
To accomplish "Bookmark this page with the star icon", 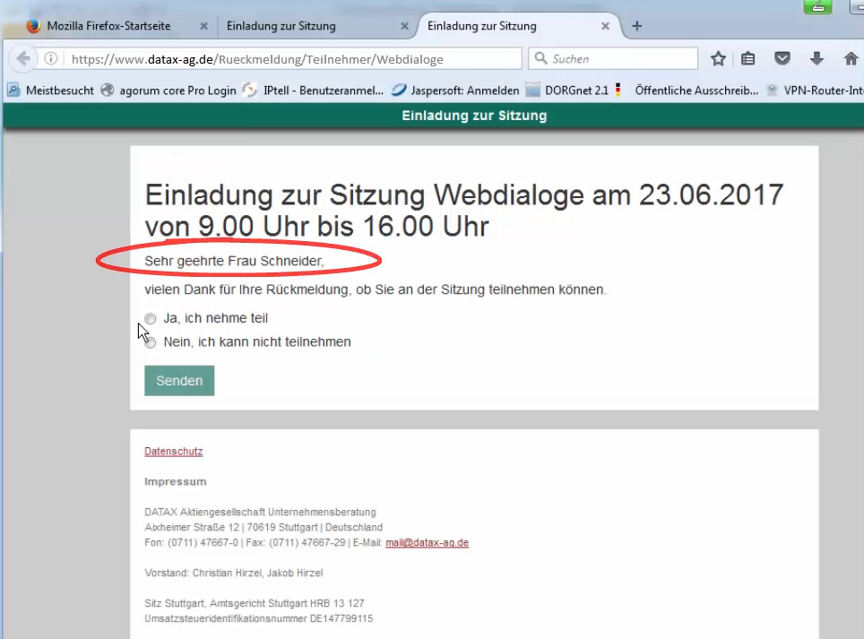I will coord(718,58).
